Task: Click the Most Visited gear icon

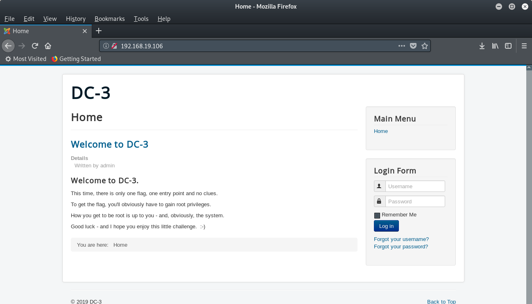Action: [x=8, y=59]
